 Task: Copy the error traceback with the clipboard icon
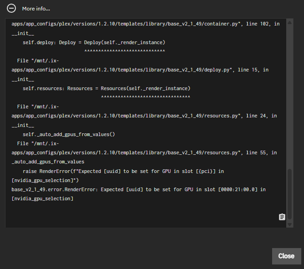[282, 217]
